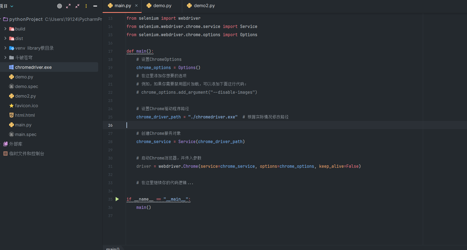
Task: Open html.html in project tree
Action: click(x=25, y=115)
